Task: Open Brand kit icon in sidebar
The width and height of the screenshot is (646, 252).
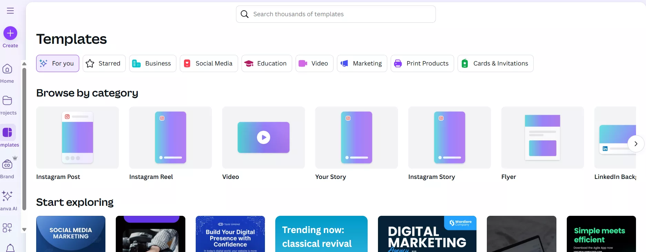Action: [x=7, y=164]
